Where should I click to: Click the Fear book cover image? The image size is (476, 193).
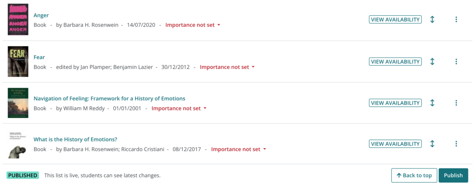(18, 61)
